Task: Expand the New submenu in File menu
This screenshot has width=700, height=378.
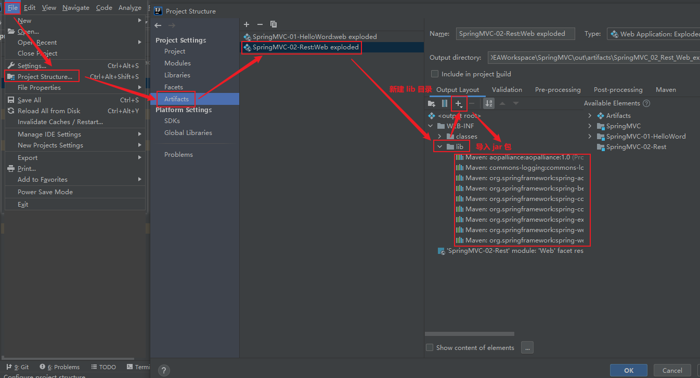Action: [75, 20]
